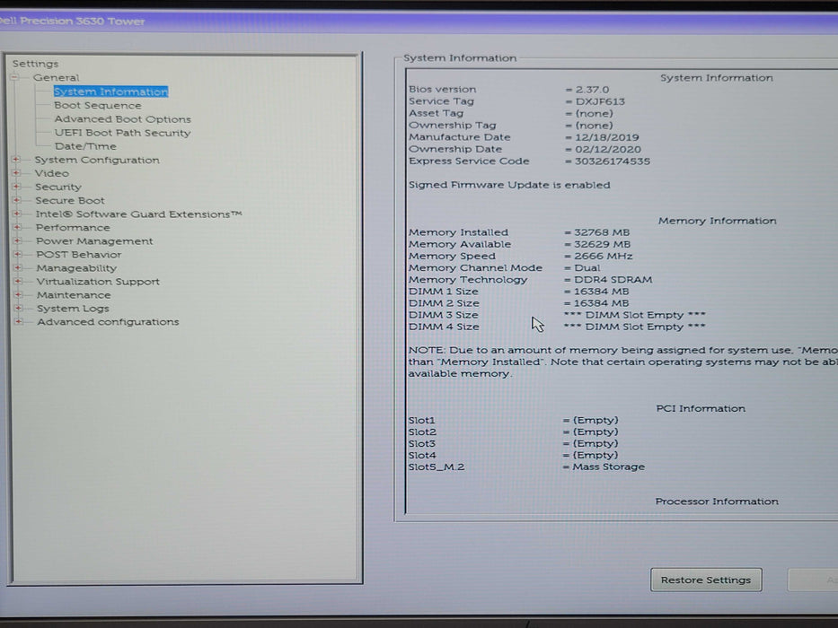Expand the Power Management node
Image resolution: width=838 pixels, height=628 pixels.
pos(18,240)
